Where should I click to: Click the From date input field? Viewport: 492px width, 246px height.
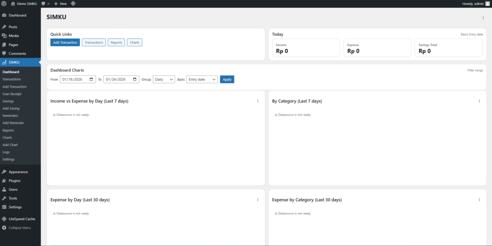click(x=74, y=79)
